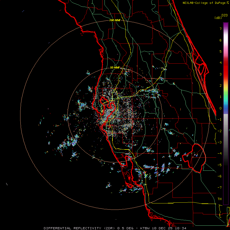Click the color scale value -7

coord(220,188)
